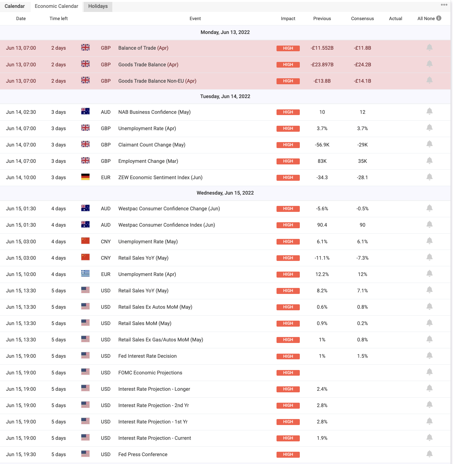Switch to the Economic Calendar tab

pos(57,6)
